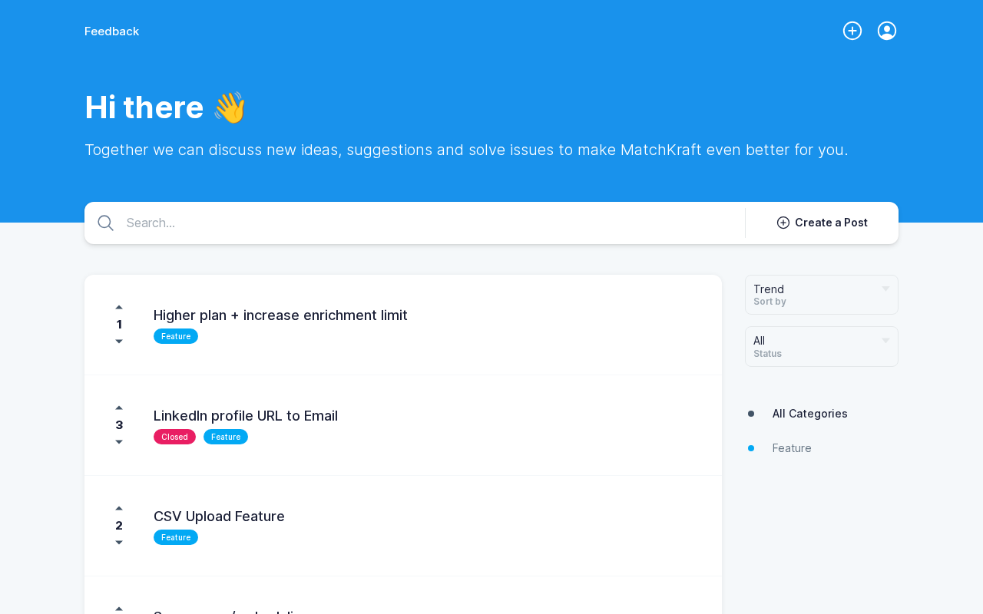Screen dimensions: 983x614
Task: Filter by the Feature category
Action: (792, 448)
